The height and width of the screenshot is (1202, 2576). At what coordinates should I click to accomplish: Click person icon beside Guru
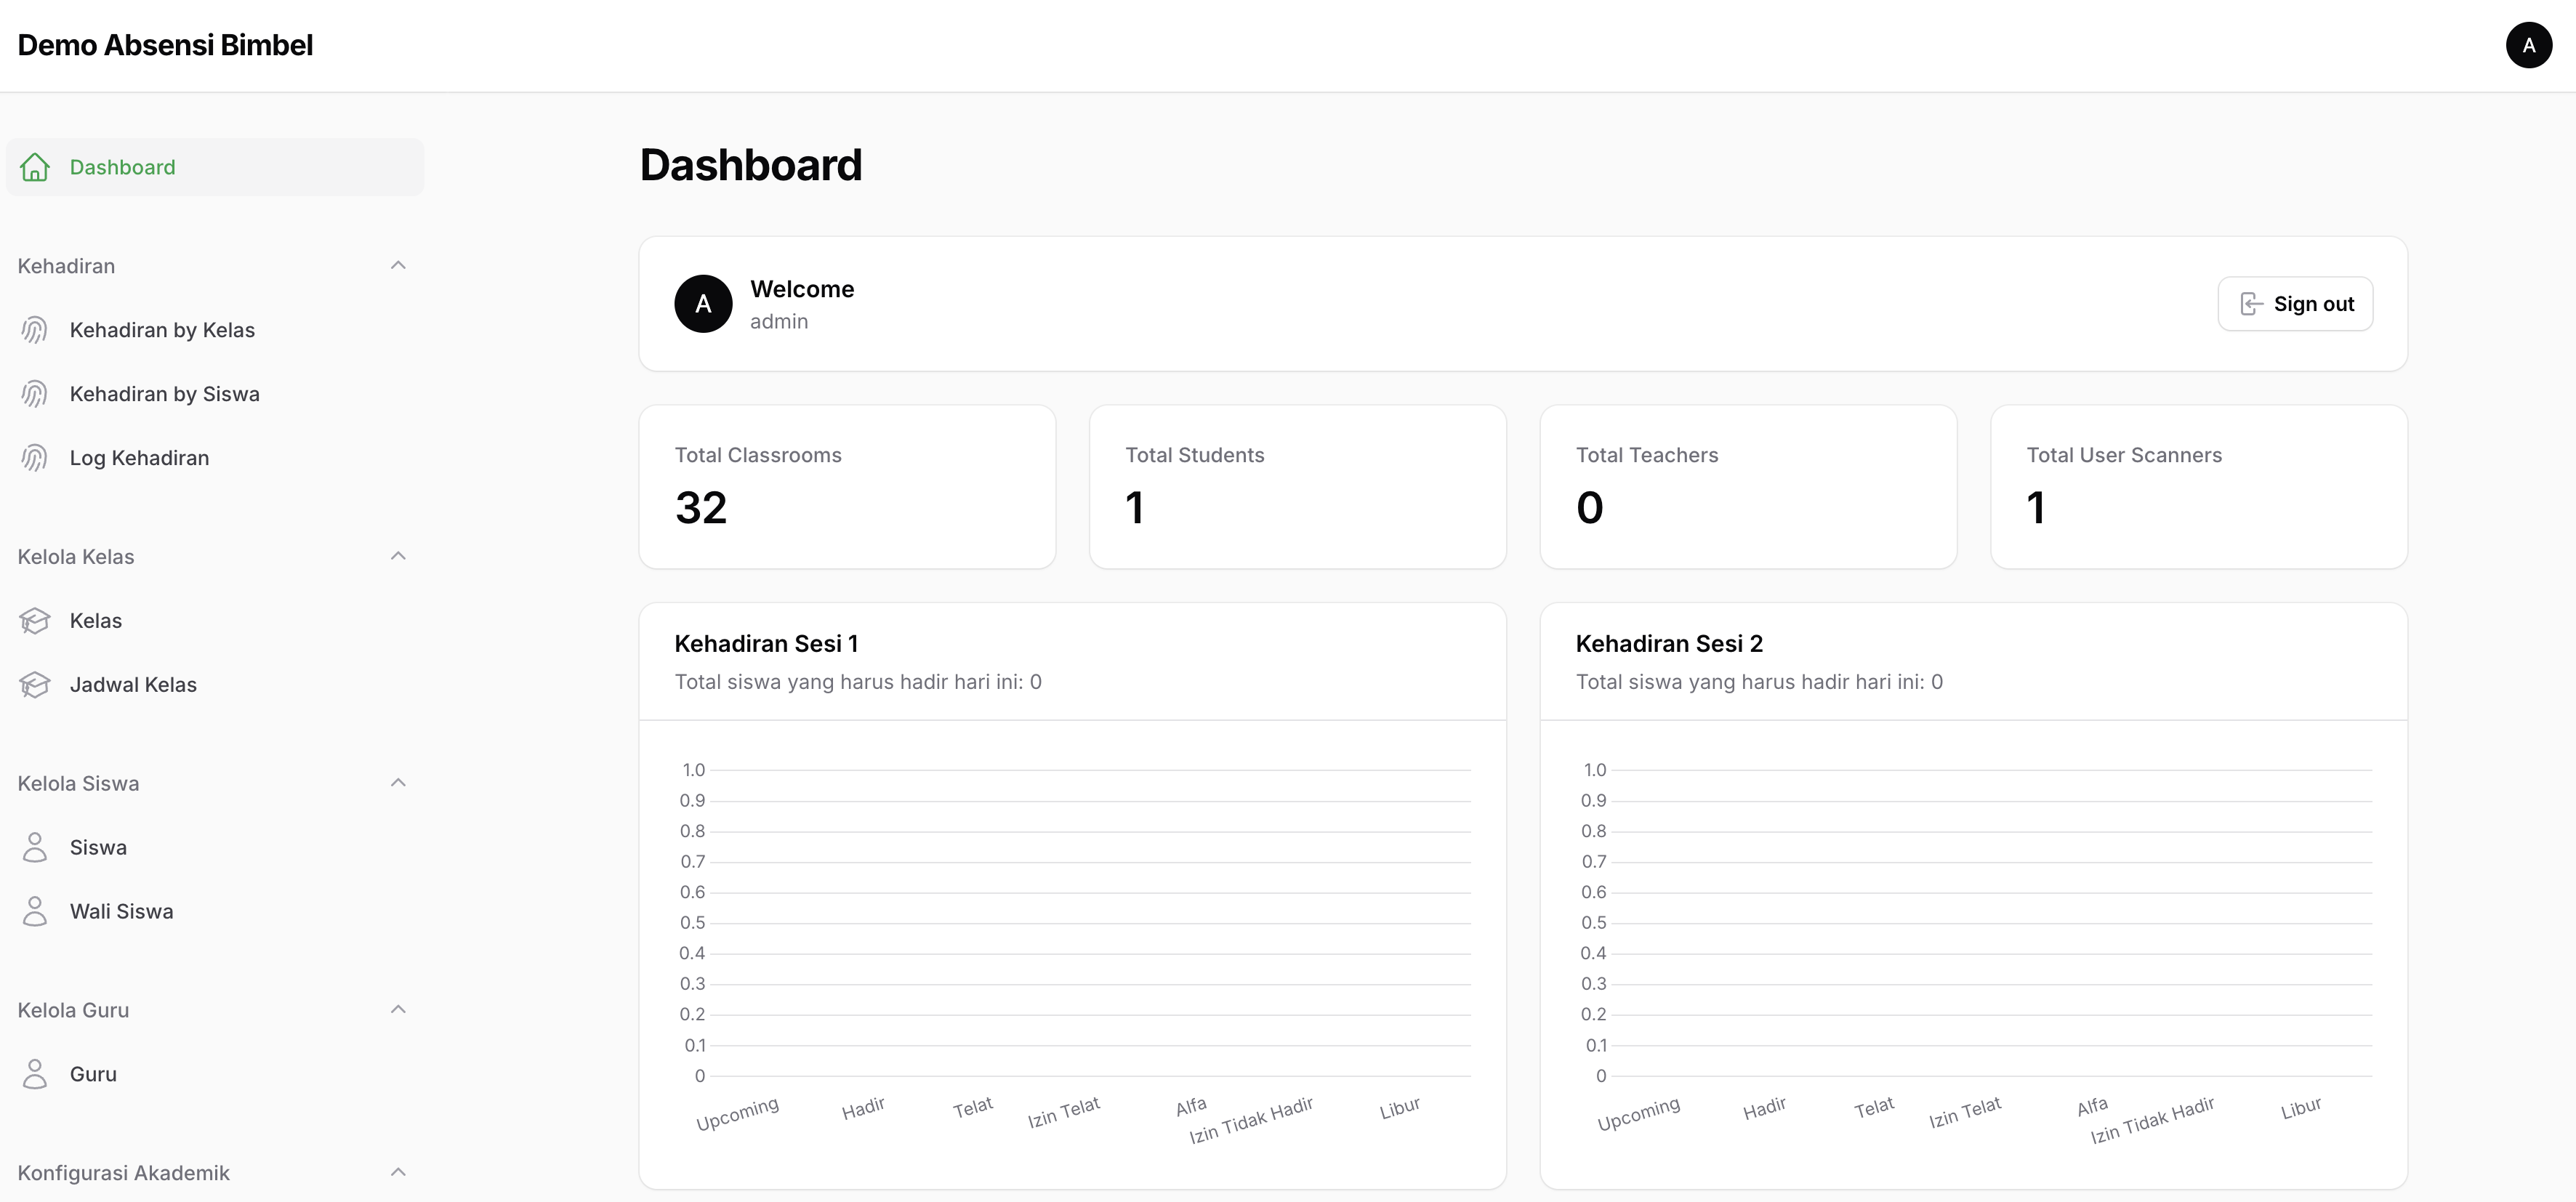tap(35, 1074)
